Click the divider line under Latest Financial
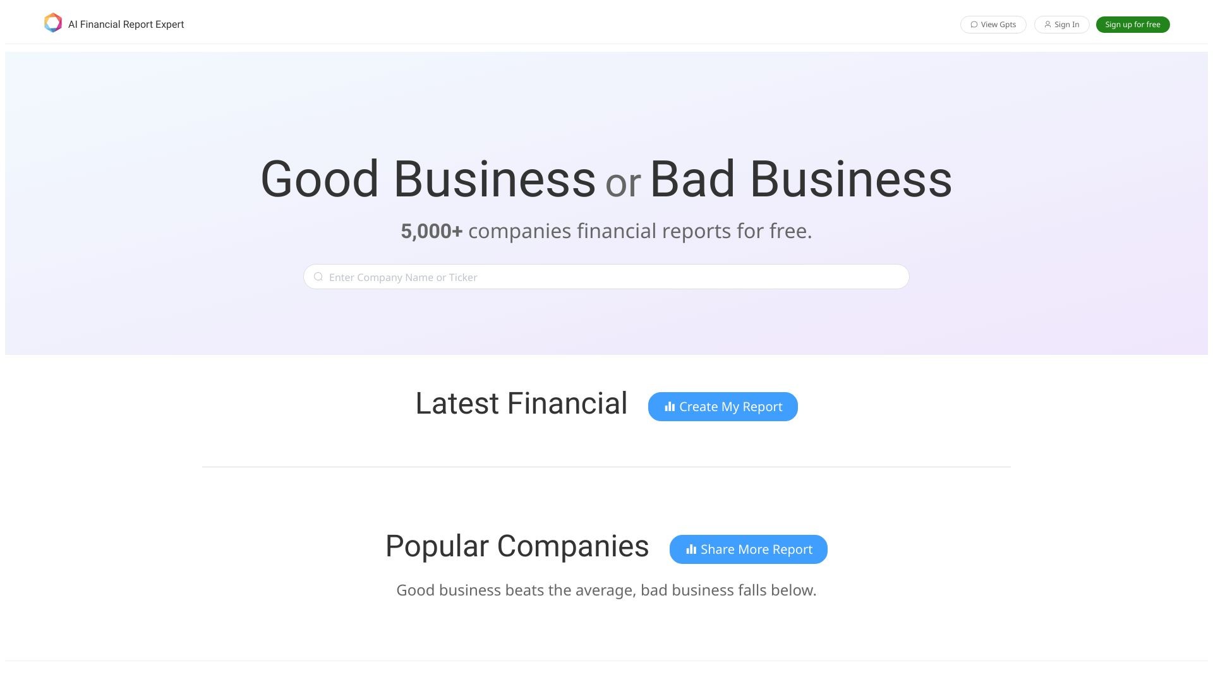The width and height of the screenshot is (1213, 682). pos(606,467)
